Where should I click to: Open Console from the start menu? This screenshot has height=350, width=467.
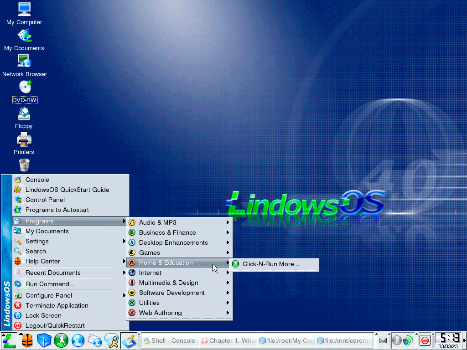click(71, 180)
